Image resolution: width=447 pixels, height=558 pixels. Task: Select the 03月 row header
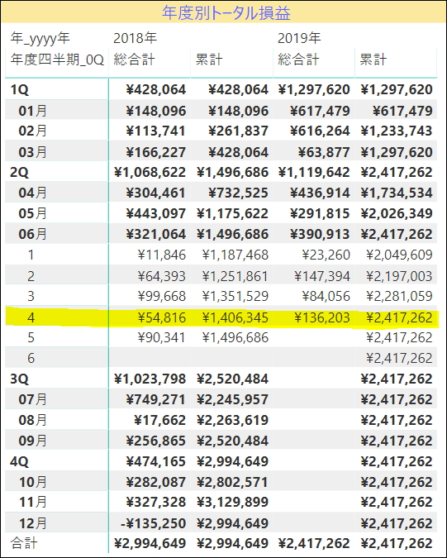(x=32, y=152)
